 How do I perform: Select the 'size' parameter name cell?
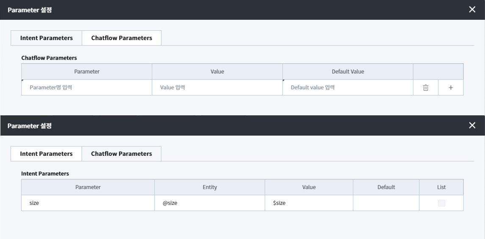point(88,203)
